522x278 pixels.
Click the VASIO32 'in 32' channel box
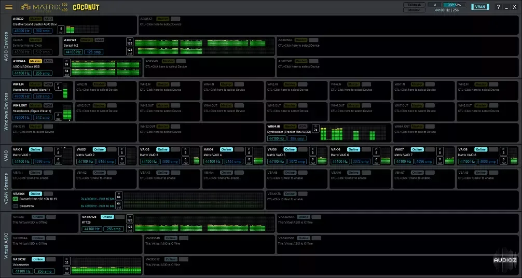pyautogui.click(x=66, y=261)
